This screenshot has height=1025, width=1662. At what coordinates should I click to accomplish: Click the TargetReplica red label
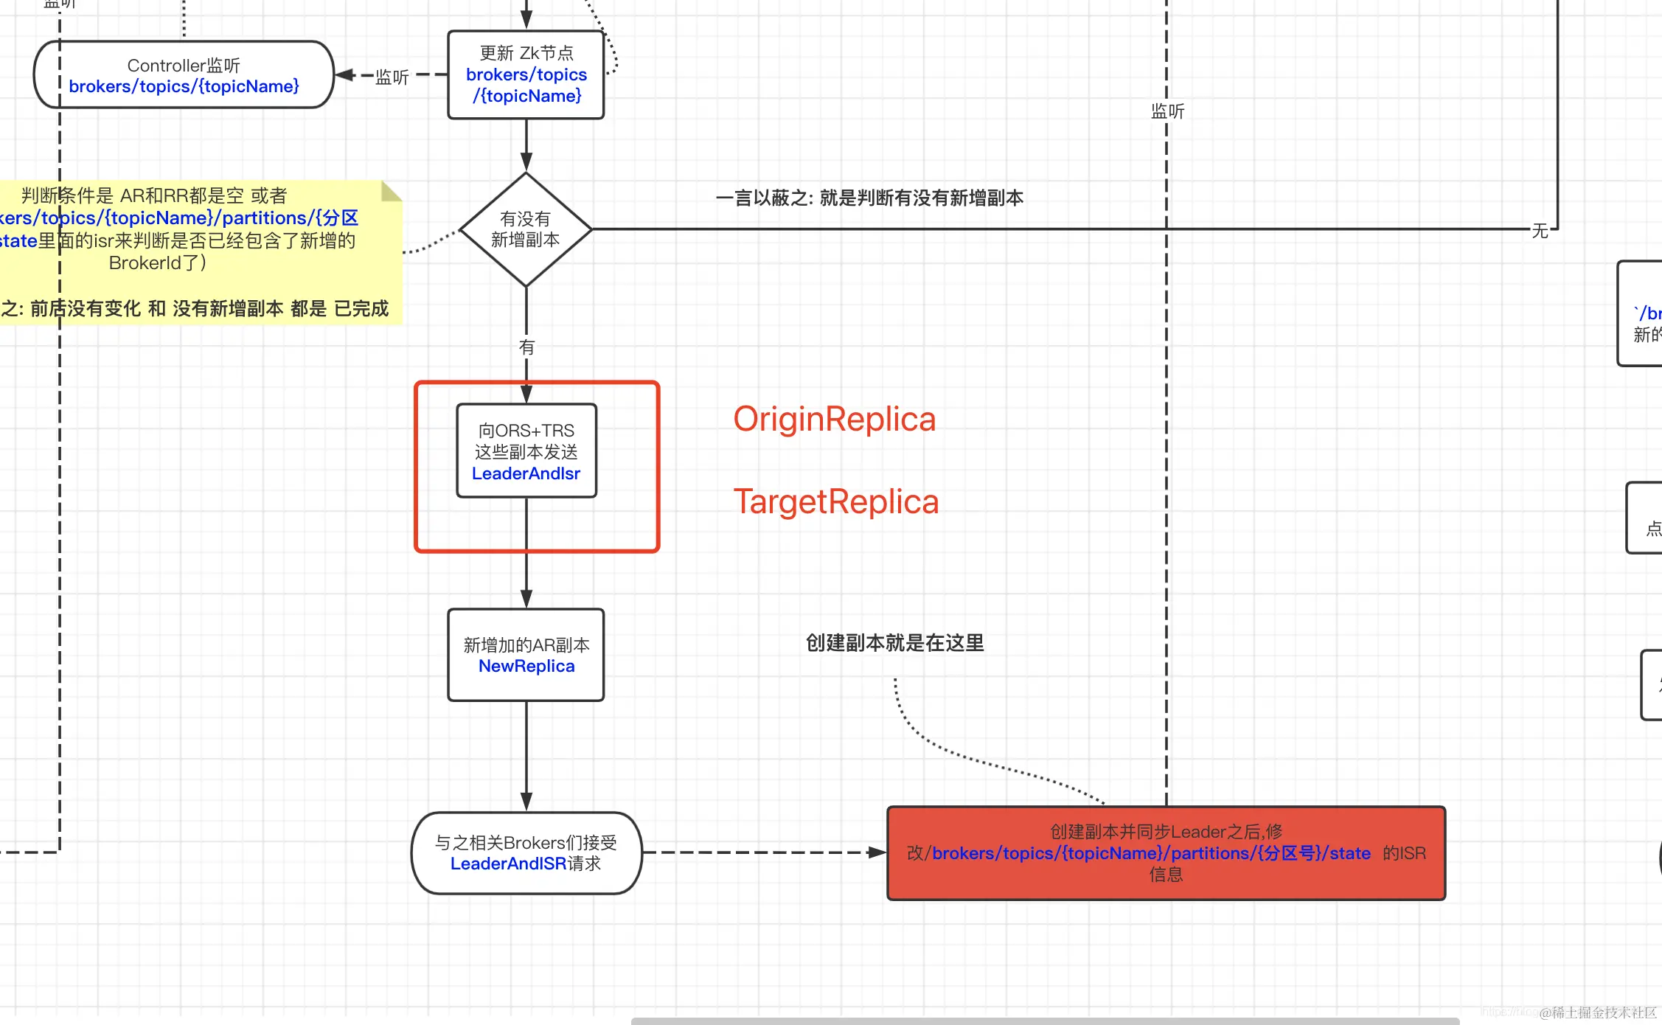coord(837,501)
